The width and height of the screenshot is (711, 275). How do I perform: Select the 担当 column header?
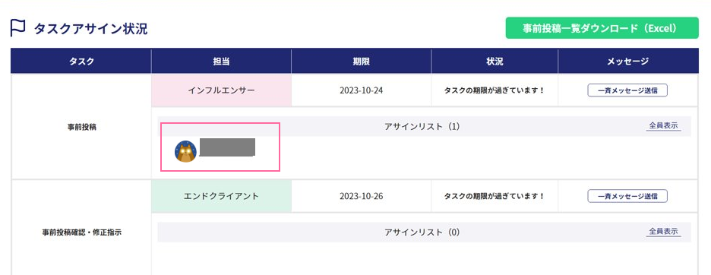(221, 61)
